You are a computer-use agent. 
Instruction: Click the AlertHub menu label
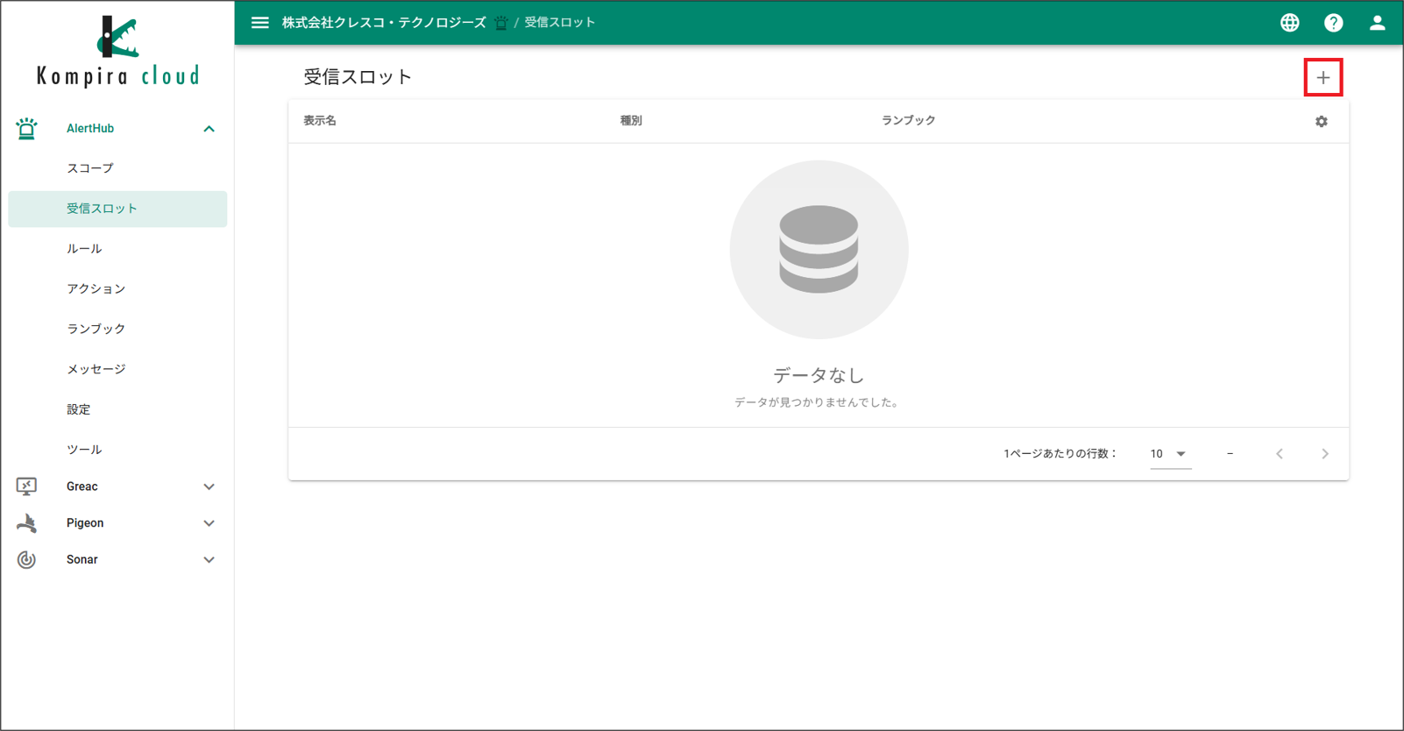point(90,129)
